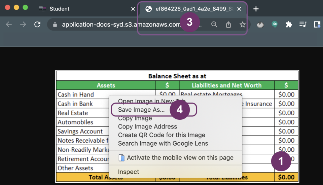This screenshot has width=323, height=185.
Task: Select Create QR Code for this Image
Action: click(161, 135)
